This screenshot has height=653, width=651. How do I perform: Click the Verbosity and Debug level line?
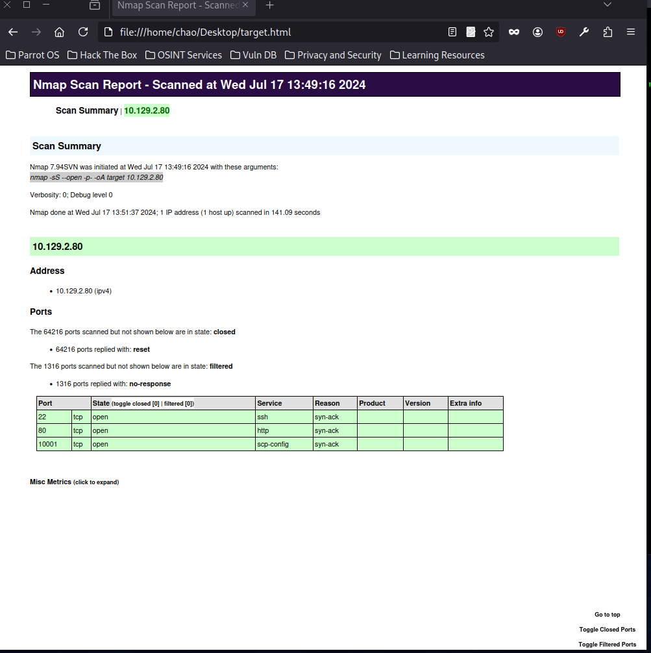[71, 195]
